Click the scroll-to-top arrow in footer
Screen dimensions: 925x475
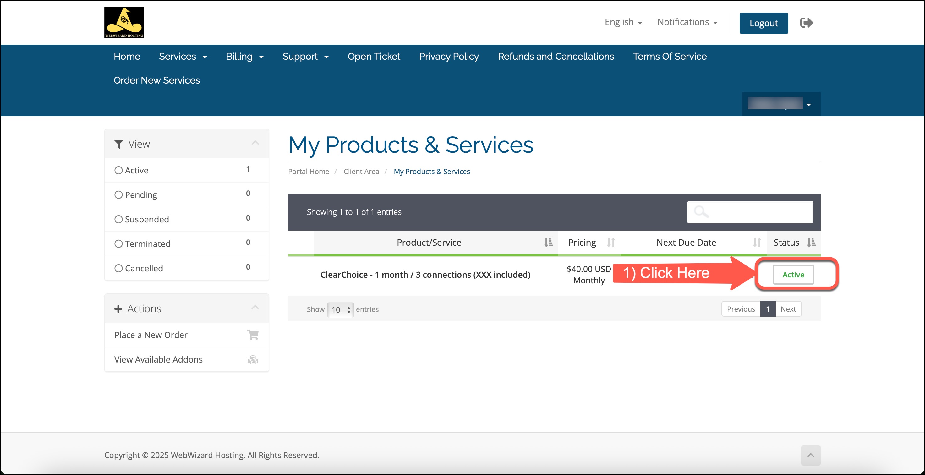810,455
